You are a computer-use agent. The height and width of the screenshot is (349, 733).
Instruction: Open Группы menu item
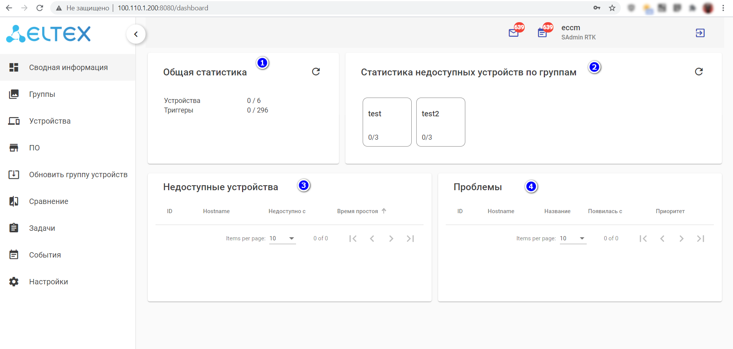(x=68, y=94)
